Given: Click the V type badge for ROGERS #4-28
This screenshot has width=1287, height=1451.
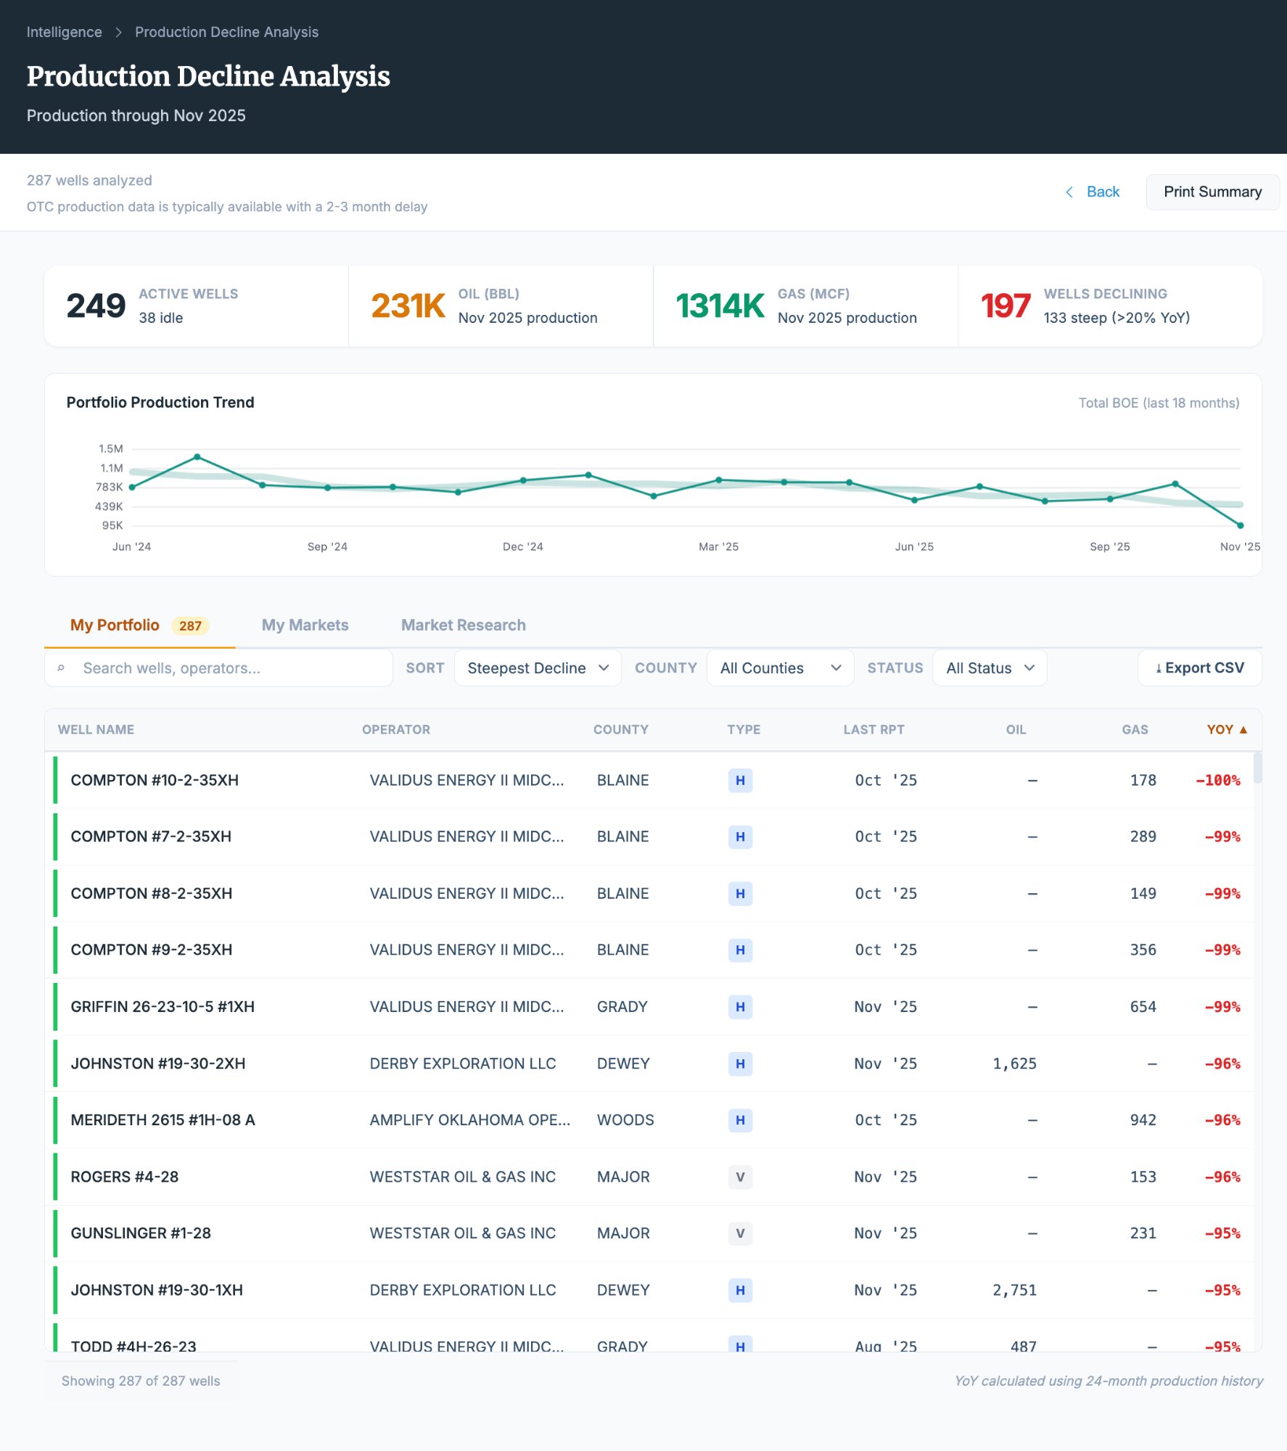Looking at the screenshot, I should [x=740, y=1177].
